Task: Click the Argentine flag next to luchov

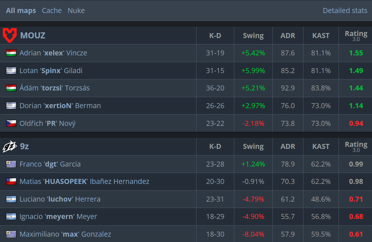Action: (11, 199)
